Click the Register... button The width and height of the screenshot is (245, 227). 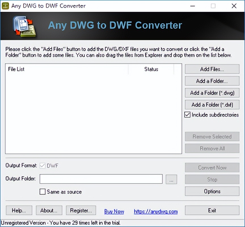click(x=81, y=210)
